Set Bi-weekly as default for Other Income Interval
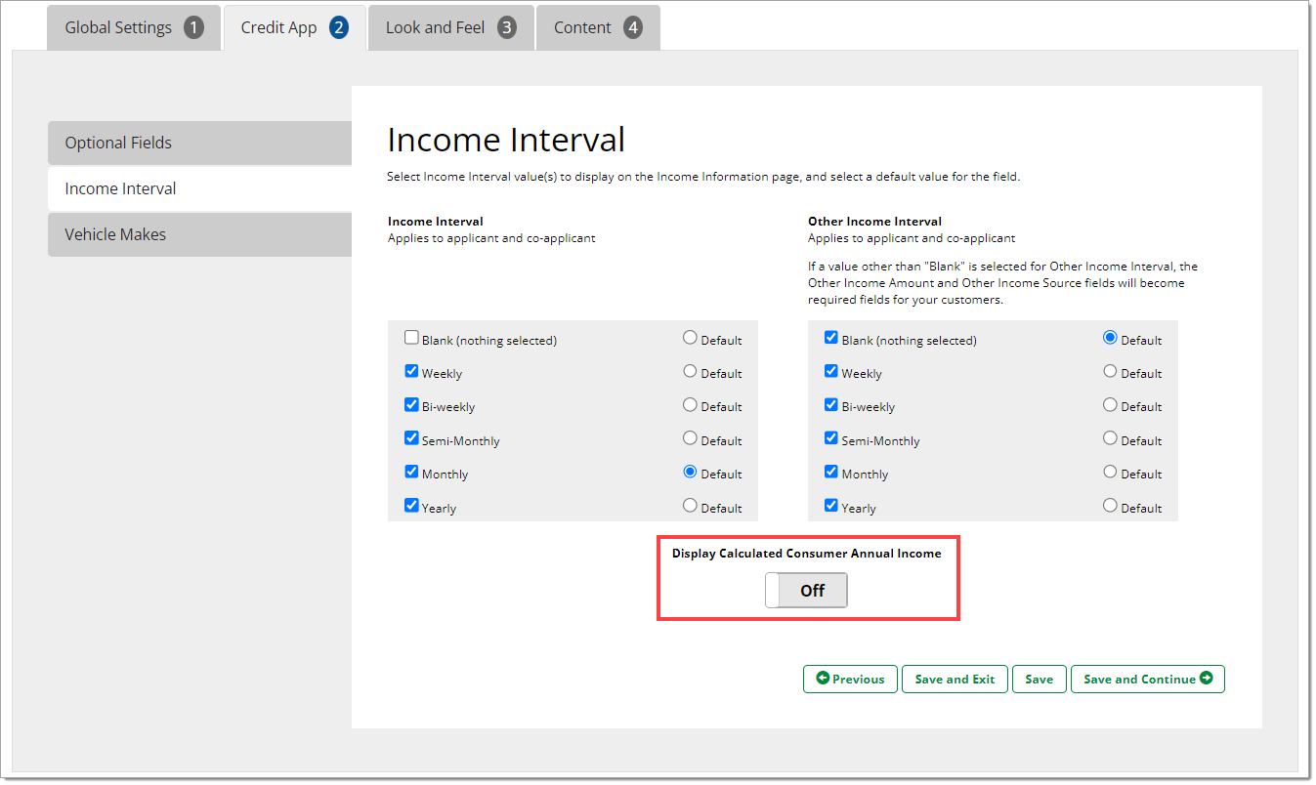This screenshot has width=1316, height=785. tap(1110, 404)
